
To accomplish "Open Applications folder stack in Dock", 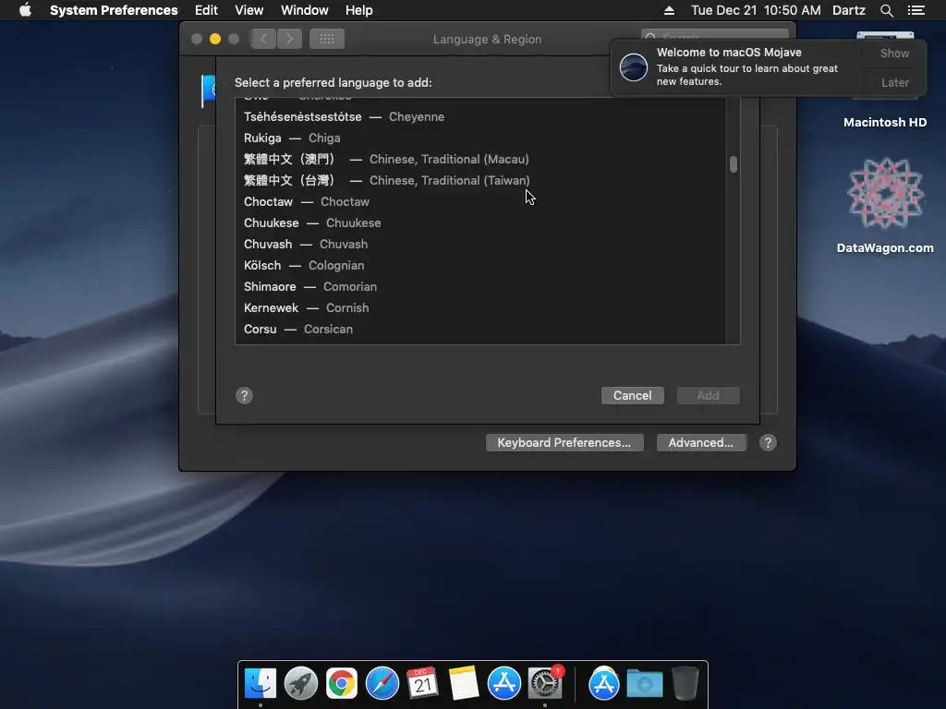I will point(604,683).
